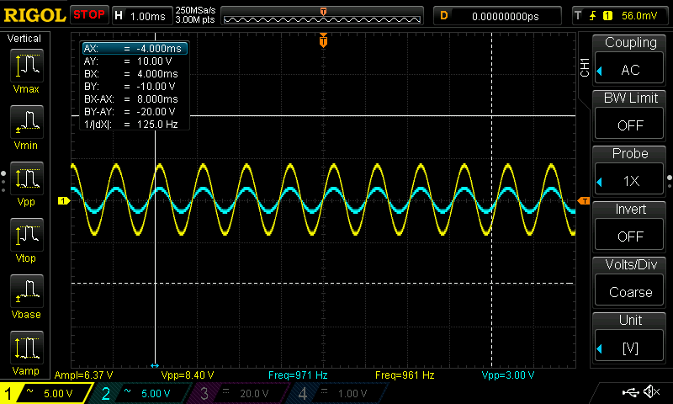Toggle the BW Limit OFF setting
Screen dimensions: 673x404
pyautogui.click(x=629, y=125)
